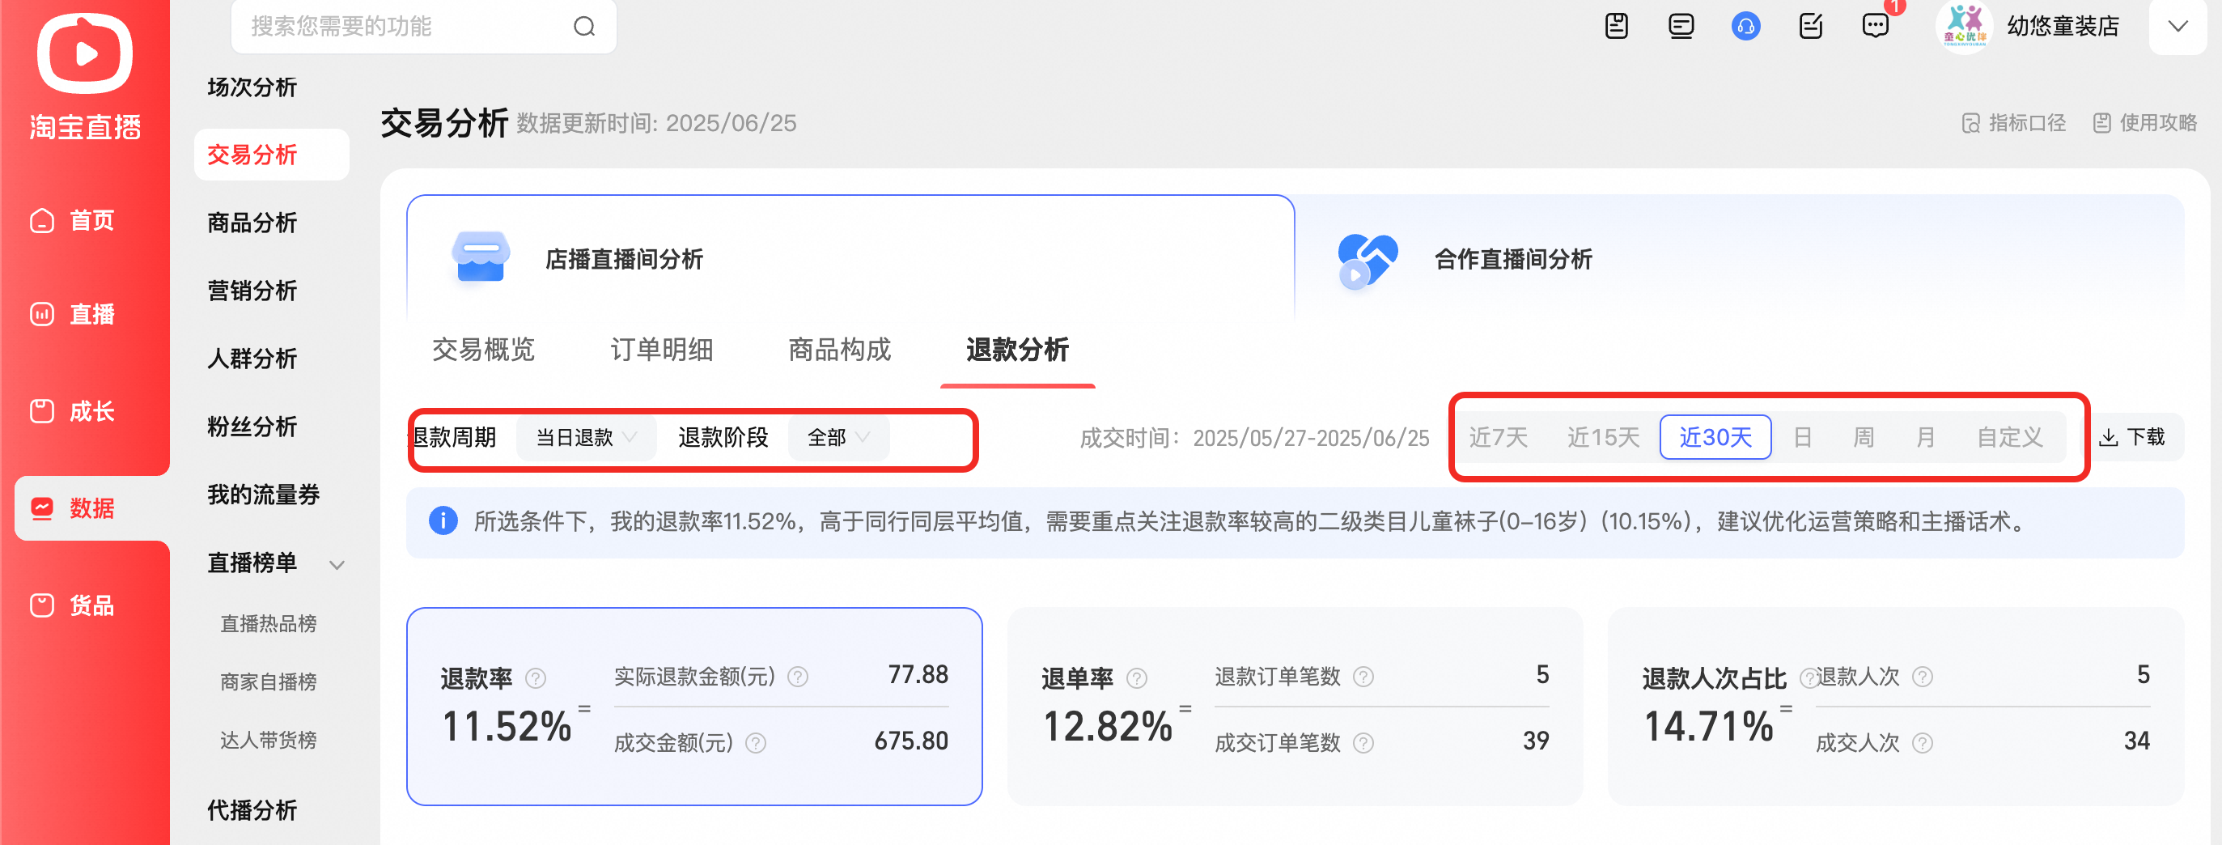Click the 货品 goods icon in sidebar
The height and width of the screenshot is (845, 2222).
pos(41,605)
